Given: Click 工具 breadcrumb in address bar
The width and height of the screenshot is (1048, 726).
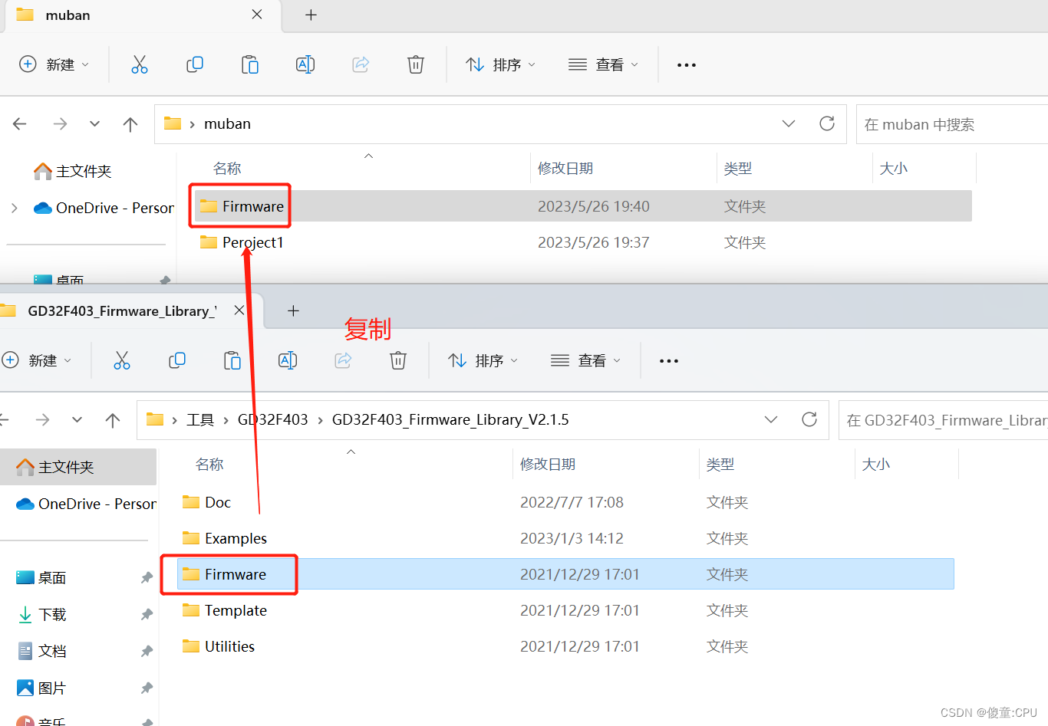Looking at the screenshot, I should (200, 419).
